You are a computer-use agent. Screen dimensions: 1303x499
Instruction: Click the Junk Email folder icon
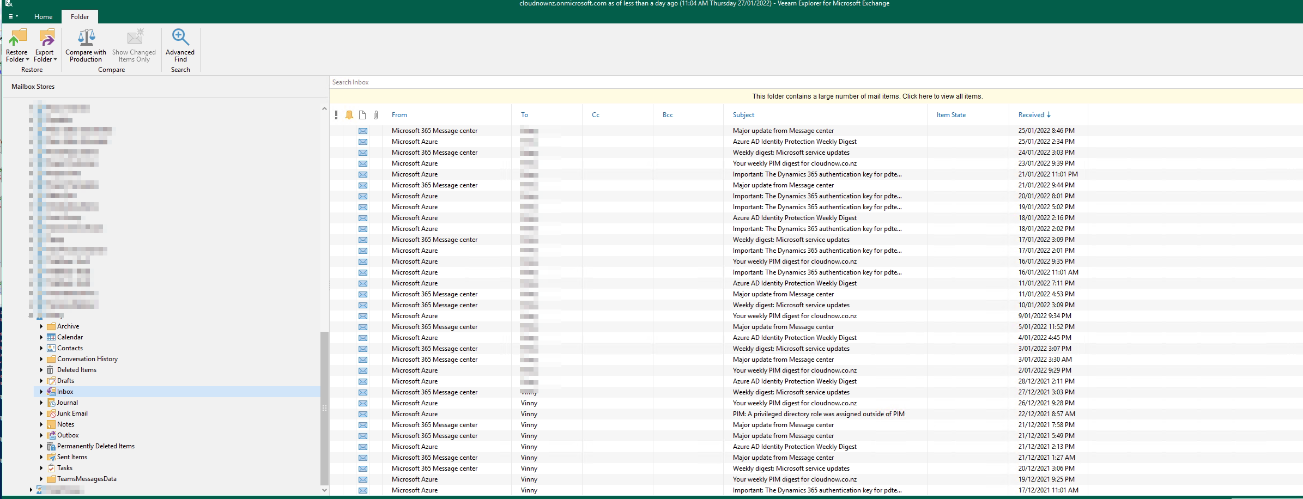pos(51,413)
